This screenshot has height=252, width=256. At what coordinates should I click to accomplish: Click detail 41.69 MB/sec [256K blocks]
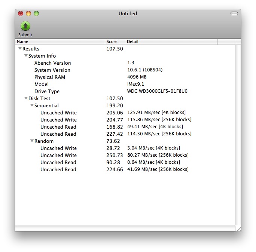pos(158,169)
